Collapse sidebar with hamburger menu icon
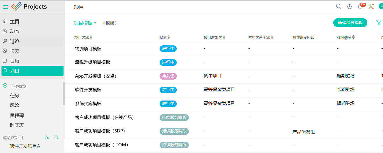Screen dimensions: 383x153 tap(5, 7)
